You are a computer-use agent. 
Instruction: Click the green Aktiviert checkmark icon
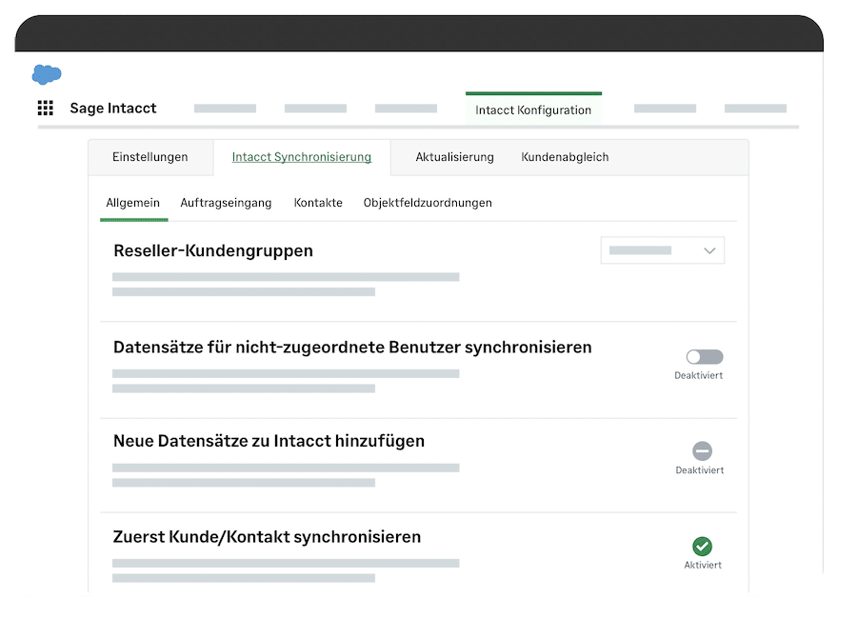(x=703, y=546)
